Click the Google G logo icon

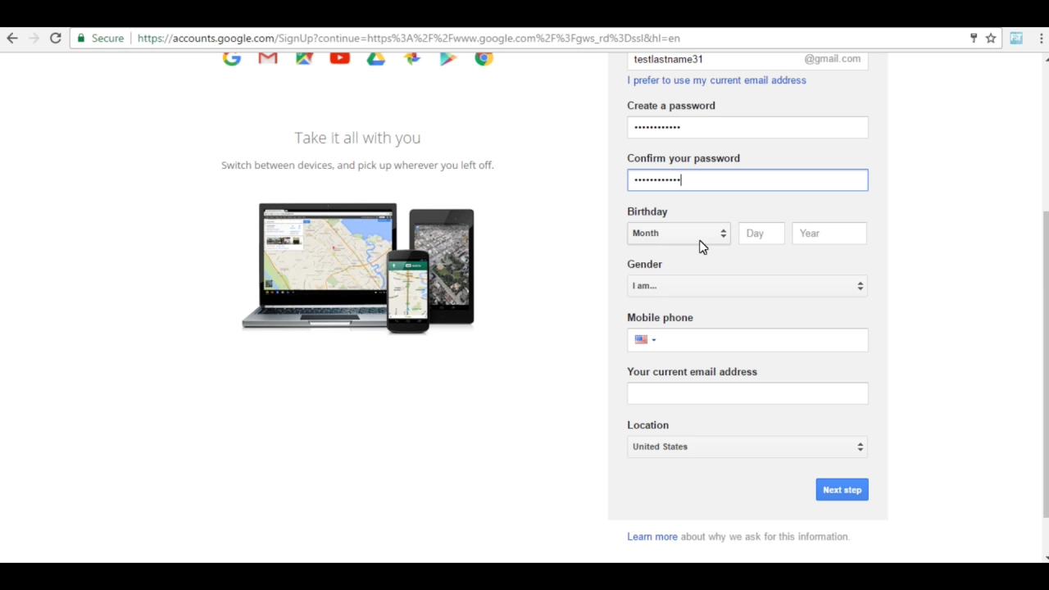tap(232, 58)
